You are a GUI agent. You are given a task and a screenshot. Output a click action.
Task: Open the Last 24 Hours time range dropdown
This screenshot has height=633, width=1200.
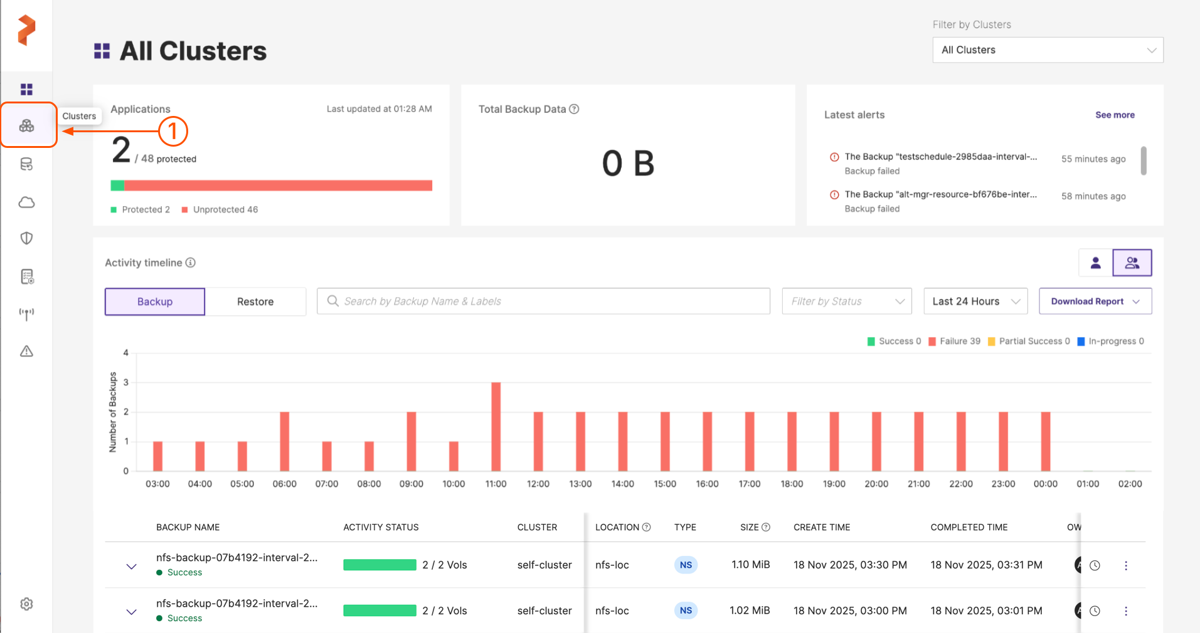click(x=975, y=301)
